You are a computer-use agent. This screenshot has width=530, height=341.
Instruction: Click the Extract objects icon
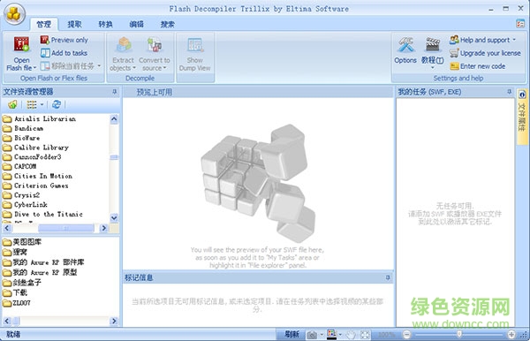tap(124, 44)
